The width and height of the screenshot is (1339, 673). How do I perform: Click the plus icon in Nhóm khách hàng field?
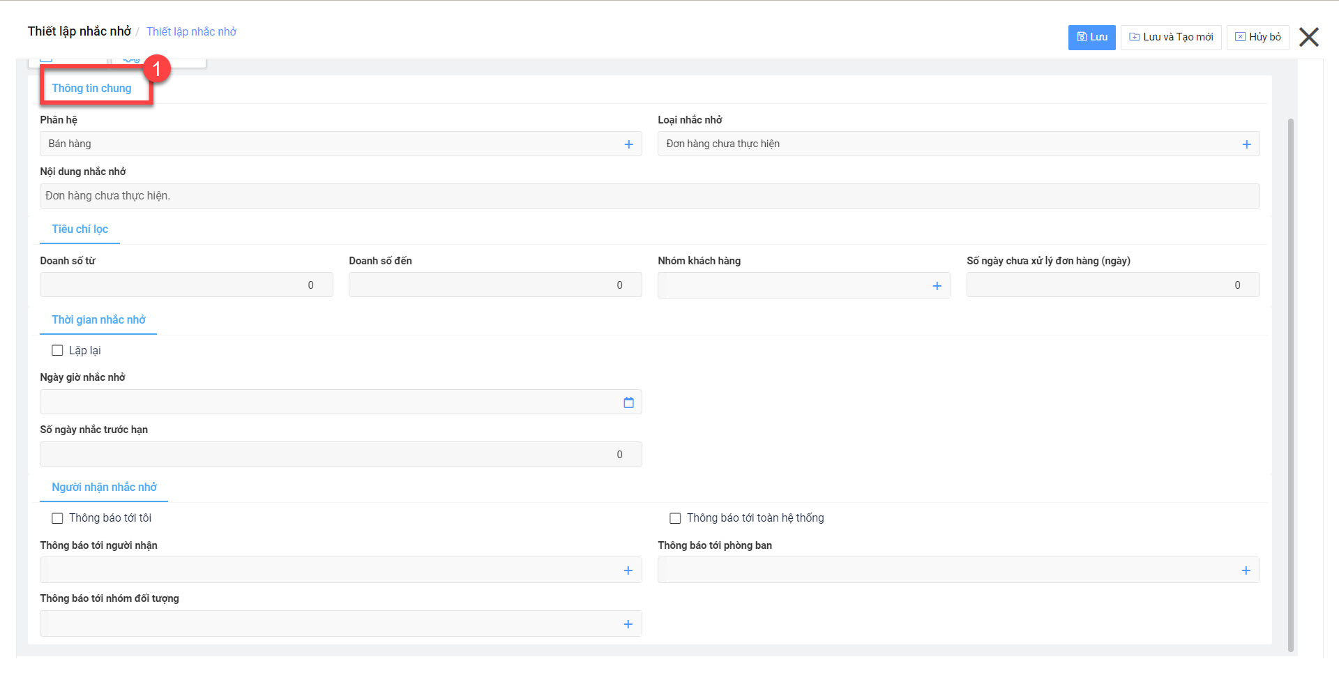937,286
